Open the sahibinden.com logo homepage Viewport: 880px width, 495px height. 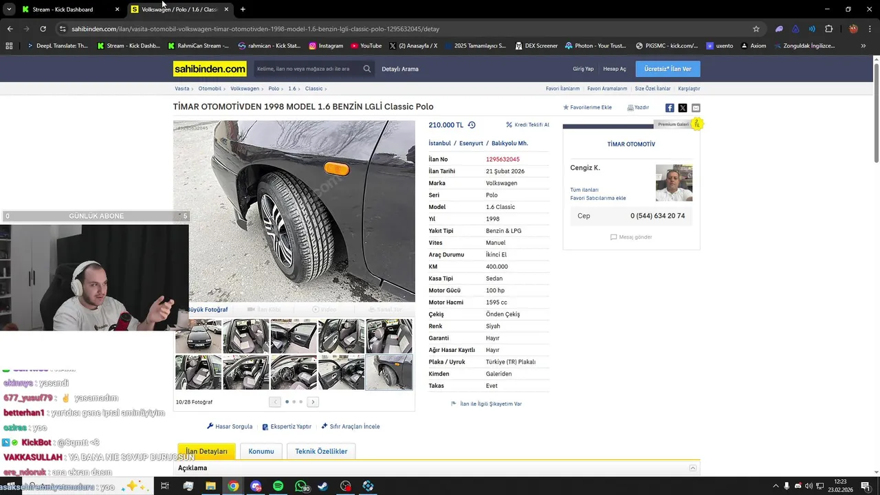point(210,69)
